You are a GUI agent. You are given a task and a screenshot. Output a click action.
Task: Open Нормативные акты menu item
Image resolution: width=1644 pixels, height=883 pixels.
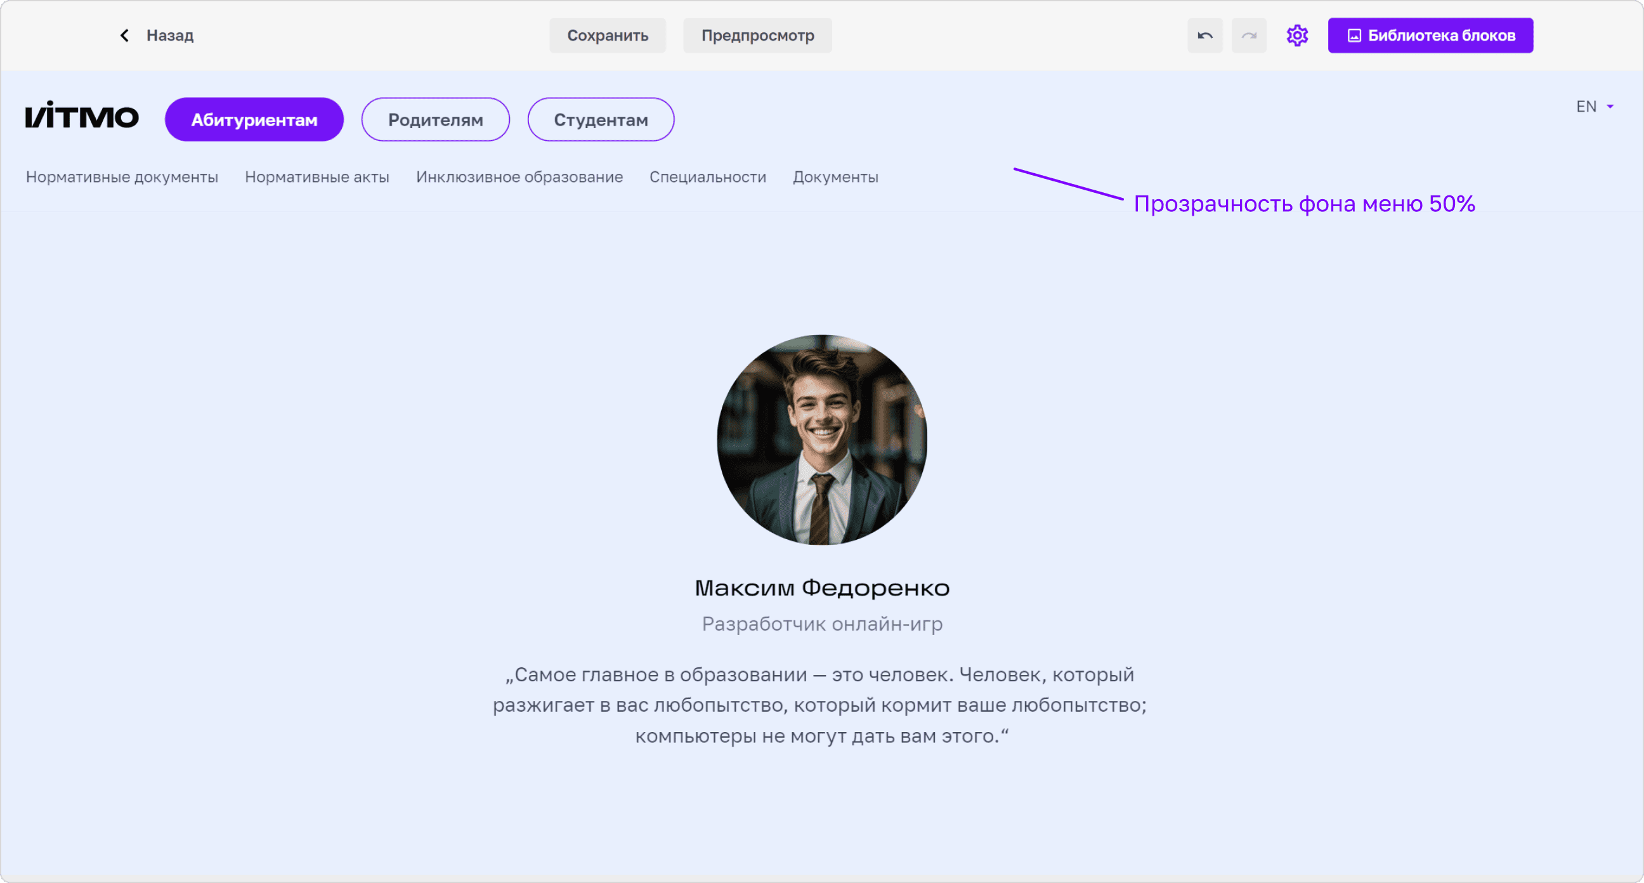click(x=317, y=177)
